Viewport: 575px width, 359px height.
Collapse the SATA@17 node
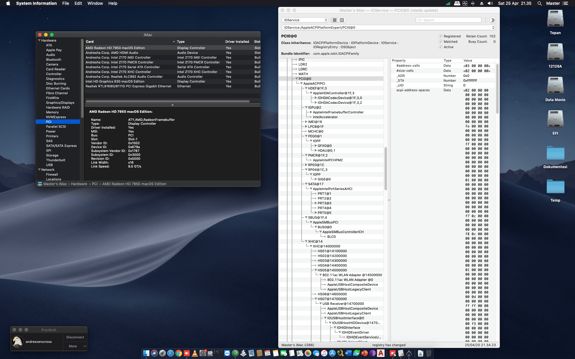click(306, 184)
